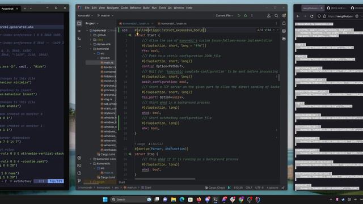Open the Database tool window in right stripe
The width and height of the screenshot is (363, 204).
click(x=284, y=31)
